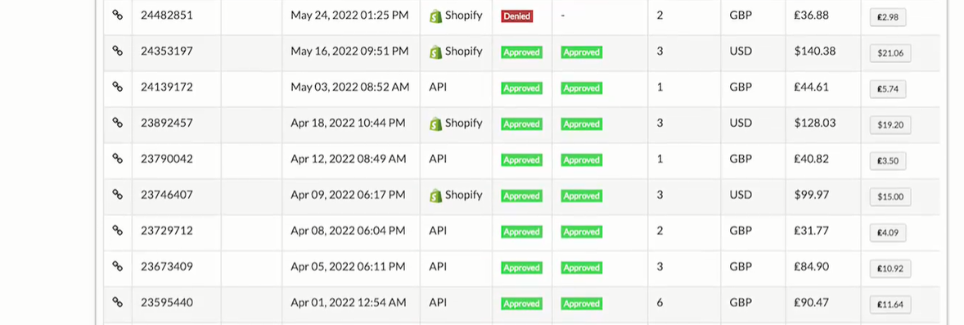Click chain icon beside order 24139172
The height and width of the screenshot is (325, 964).
click(117, 87)
